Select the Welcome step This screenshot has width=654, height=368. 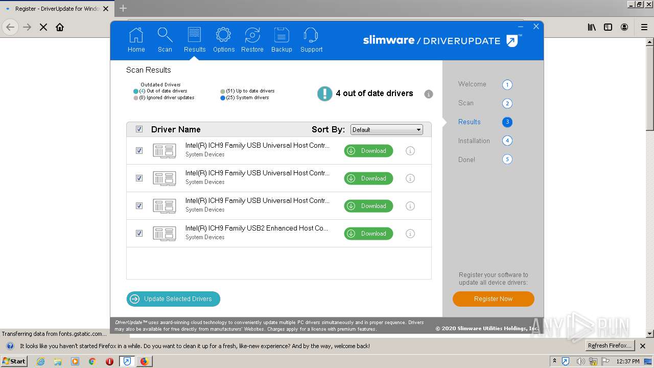pyautogui.click(x=472, y=84)
